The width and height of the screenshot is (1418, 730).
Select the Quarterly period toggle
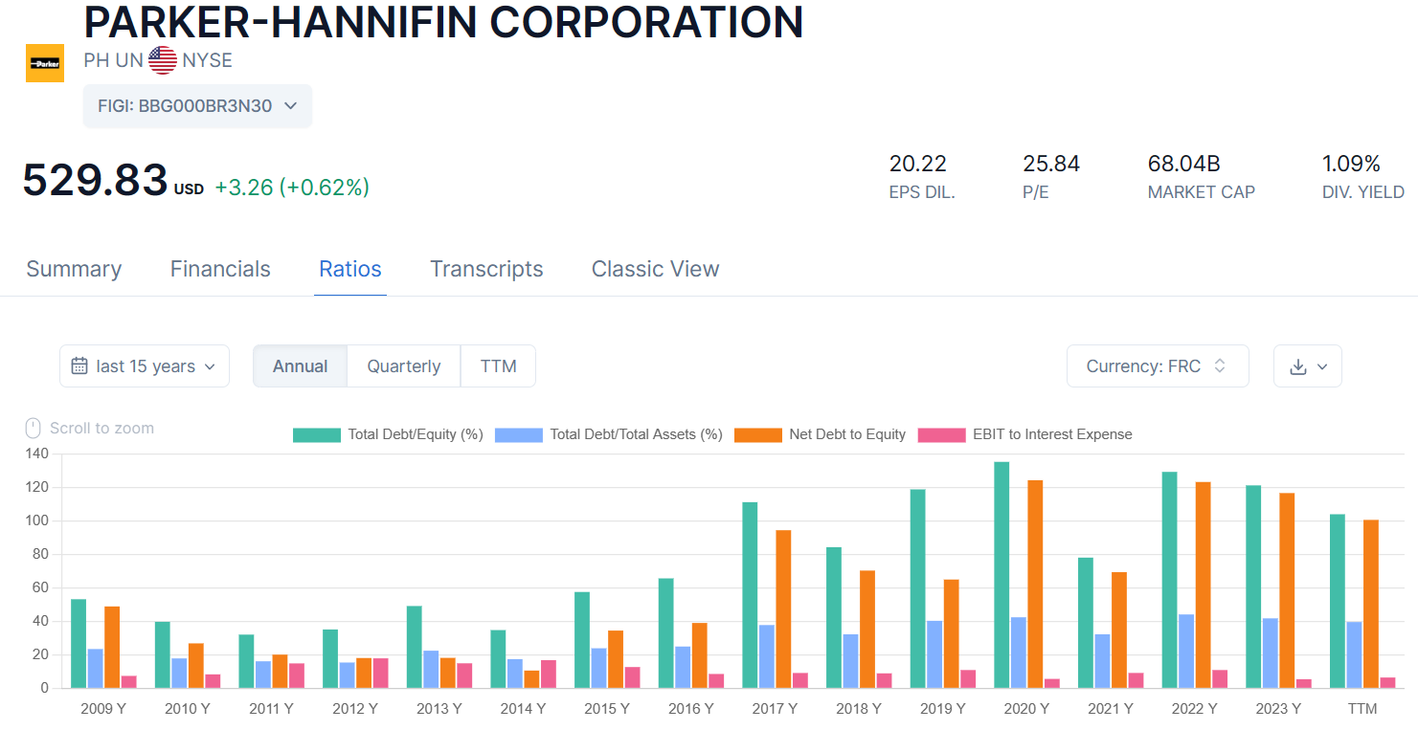click(404, 366)
